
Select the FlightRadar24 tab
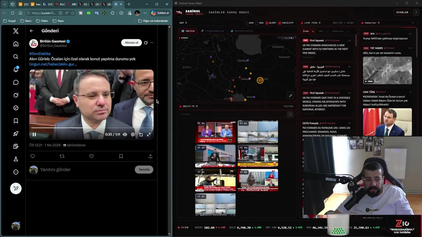[x=213, y=31]
